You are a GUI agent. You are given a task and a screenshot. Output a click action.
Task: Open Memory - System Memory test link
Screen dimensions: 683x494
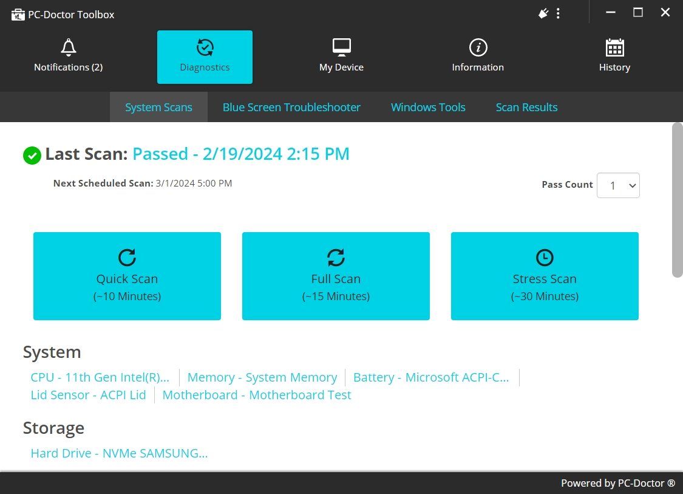click(262, 377)
